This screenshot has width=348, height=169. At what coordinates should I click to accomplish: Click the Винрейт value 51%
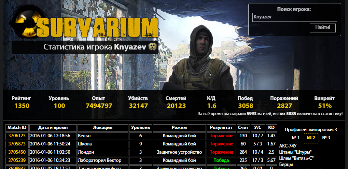[325, 106]
